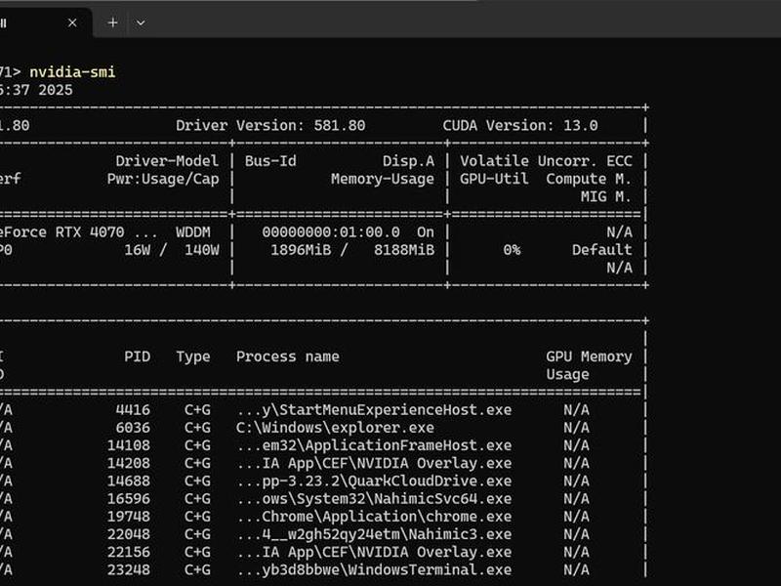Image resolution: width=781 pixels, height=586 pixels.
Task: Select PID 14208
Action: click(x=129, y=463)
